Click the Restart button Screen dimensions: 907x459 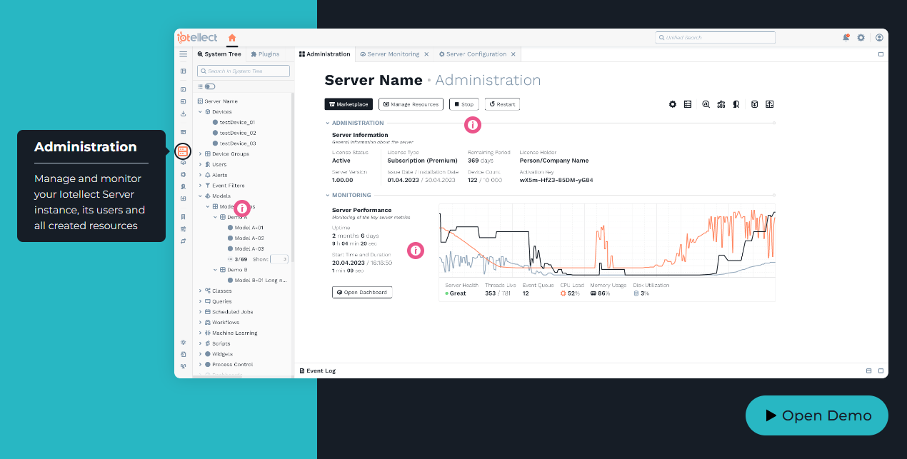tap(502, 104)
